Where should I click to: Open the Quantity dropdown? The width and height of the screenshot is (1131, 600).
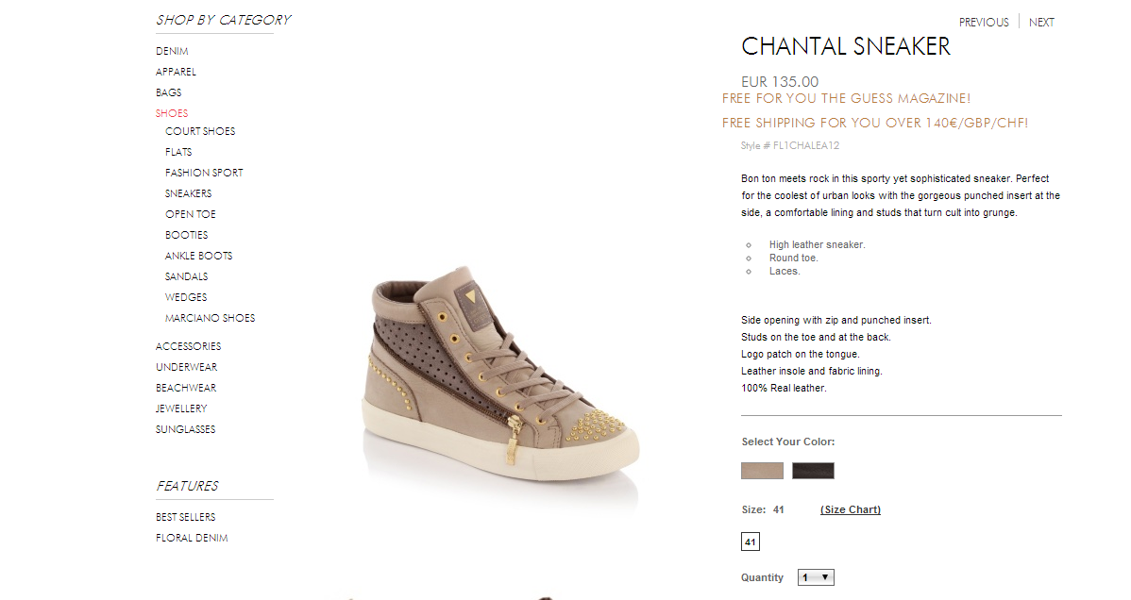pos(816,577)
